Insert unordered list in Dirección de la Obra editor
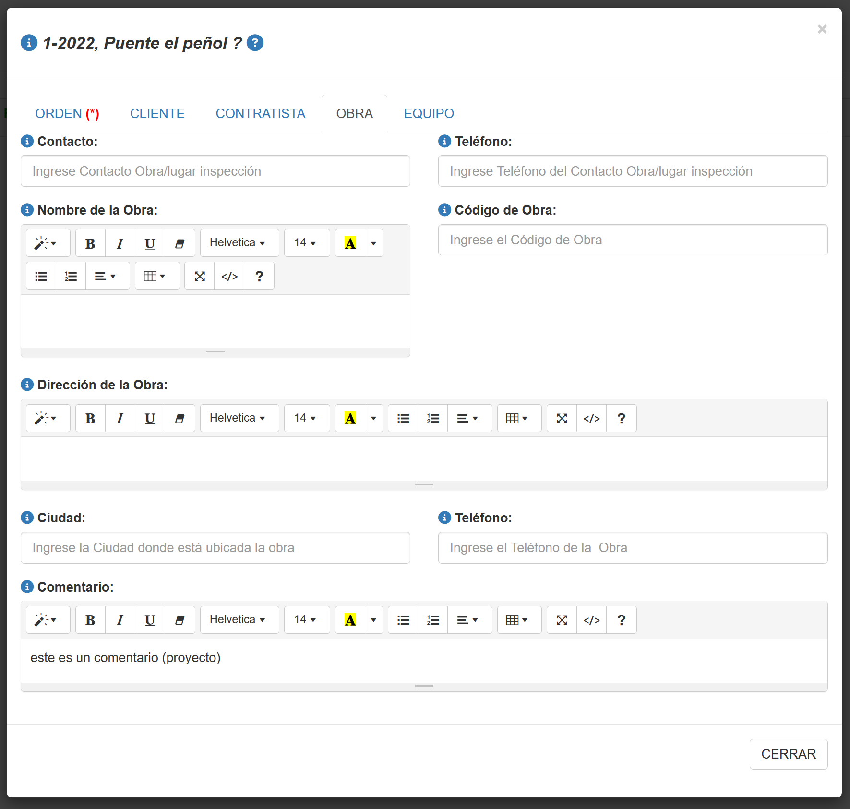Screen dimensions: 850x809 pyautogui.click(x=403, y=419)
